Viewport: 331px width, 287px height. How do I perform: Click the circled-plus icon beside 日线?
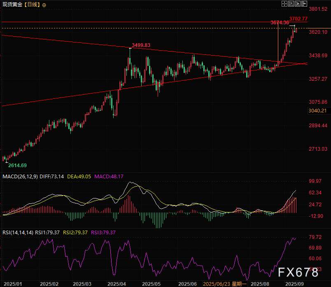click(x=44, y=5)
